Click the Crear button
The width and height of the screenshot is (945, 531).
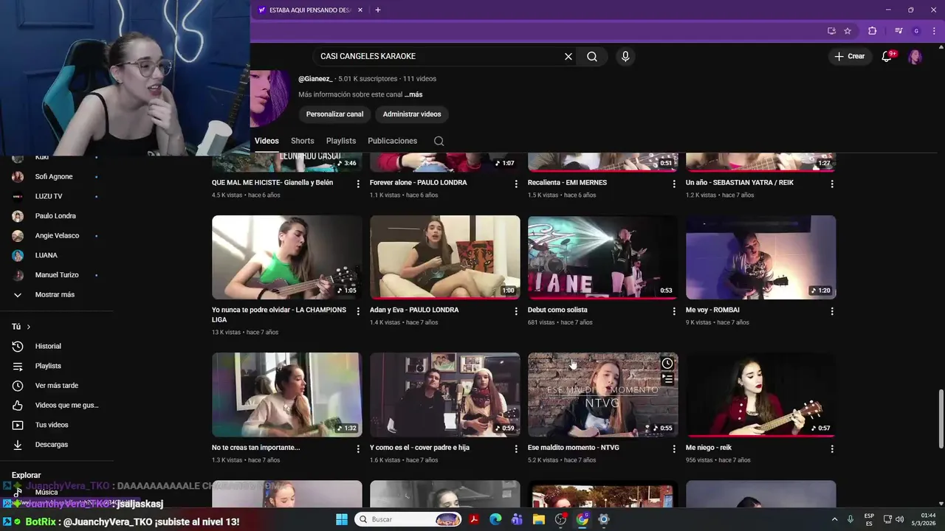(849, 57)
